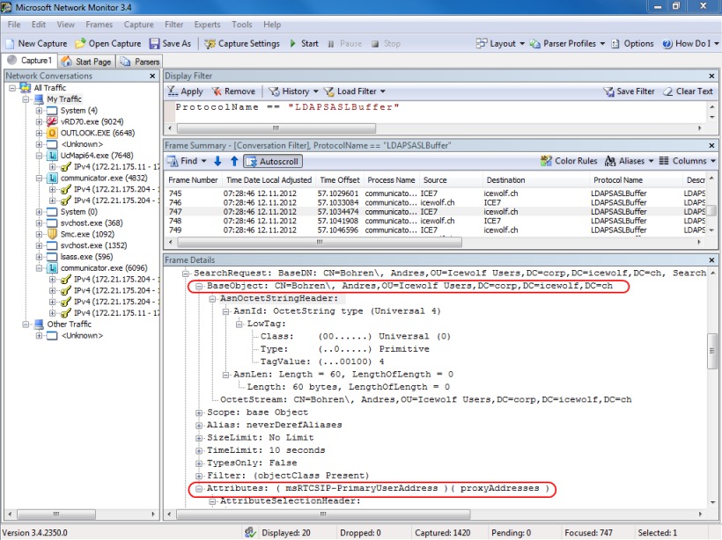Switch to the Start Page tab
The image size is (722, 540).
[x=86, y=62]
